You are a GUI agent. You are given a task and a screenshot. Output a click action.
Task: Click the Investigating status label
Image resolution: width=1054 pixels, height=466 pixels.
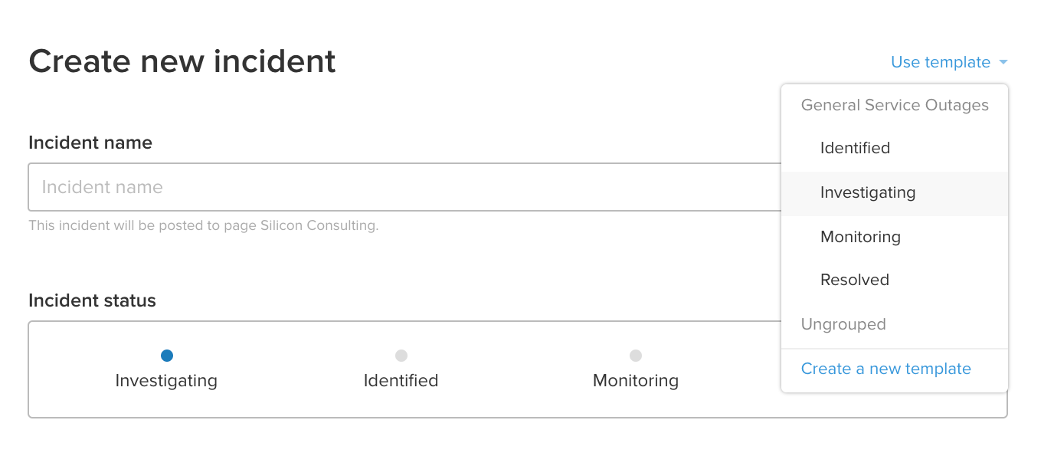pyautogui.click(x=166, y=380)
